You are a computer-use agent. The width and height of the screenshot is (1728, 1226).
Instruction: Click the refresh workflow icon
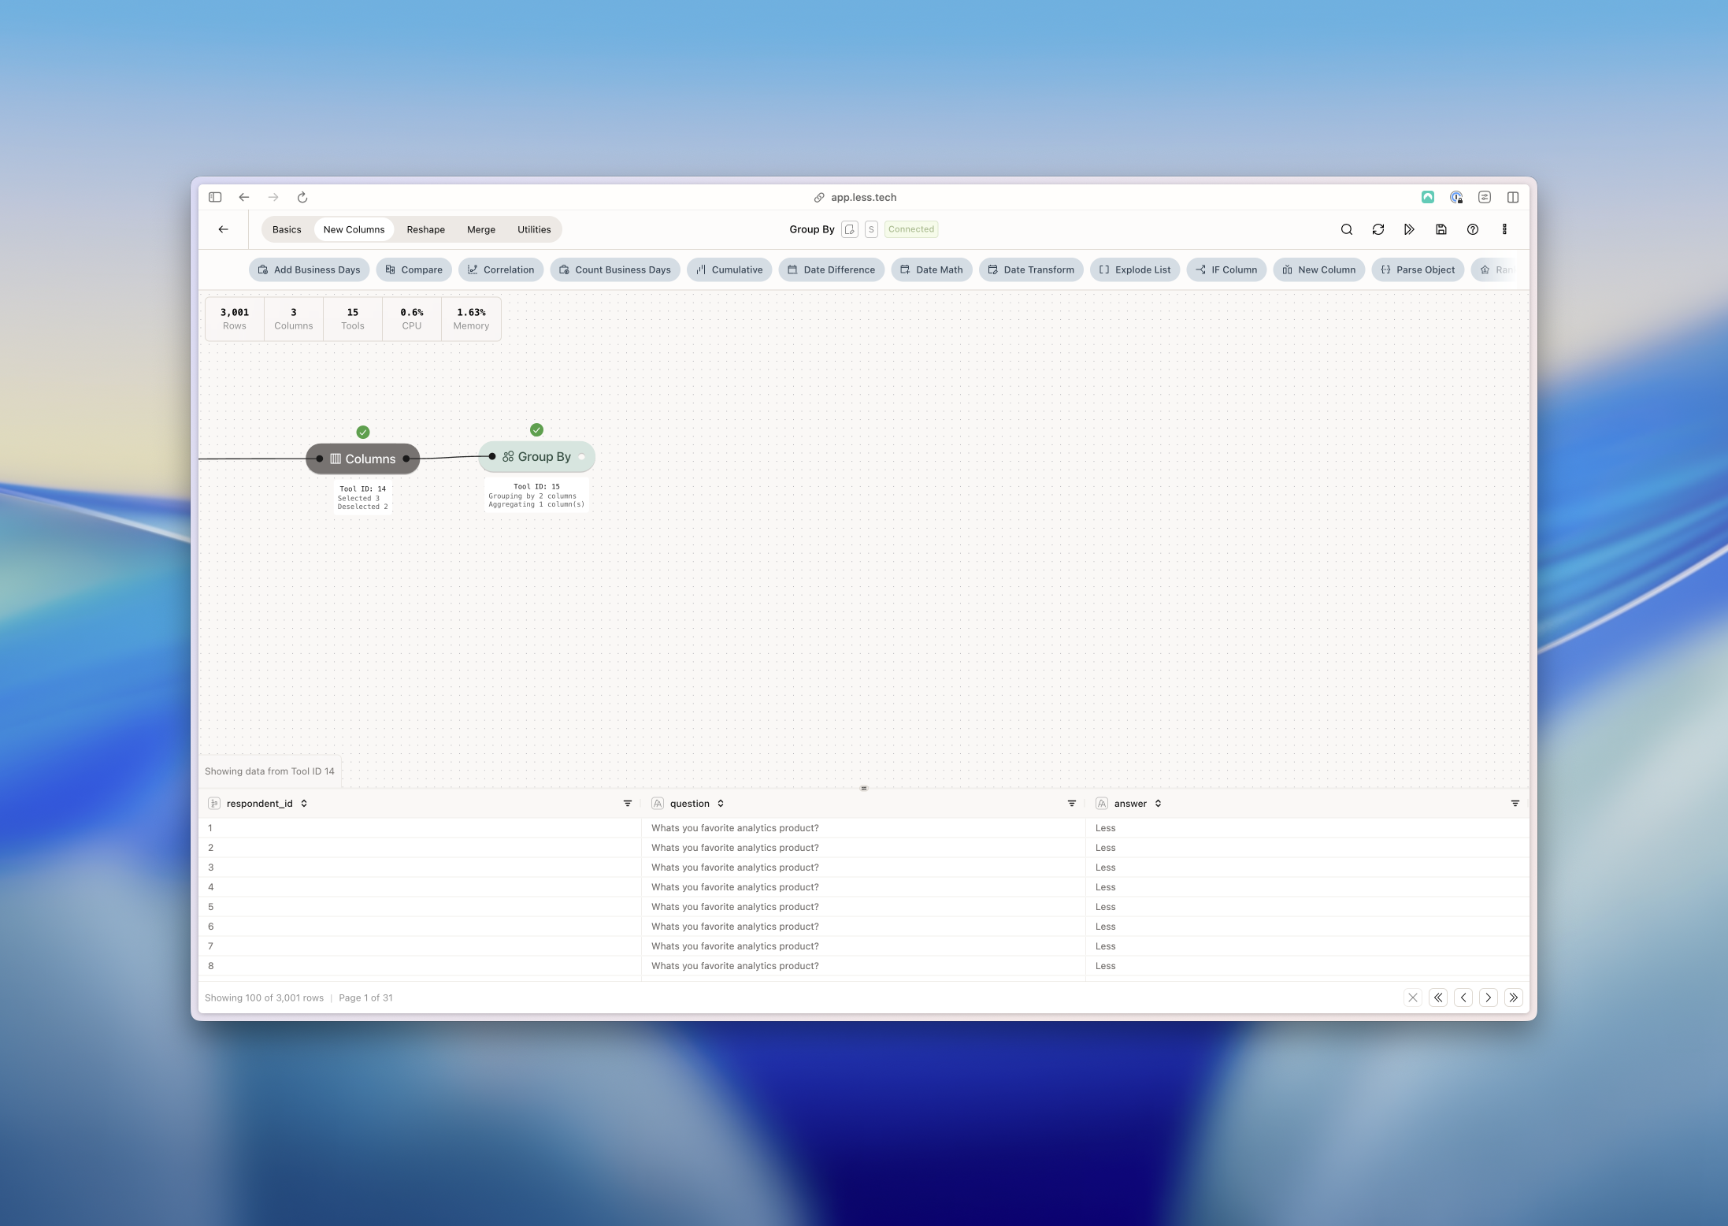click(x=1378, y=229)
